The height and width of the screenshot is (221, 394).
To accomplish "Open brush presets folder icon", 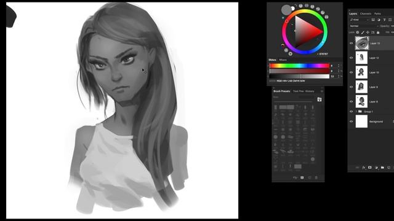I will point(320,99).
